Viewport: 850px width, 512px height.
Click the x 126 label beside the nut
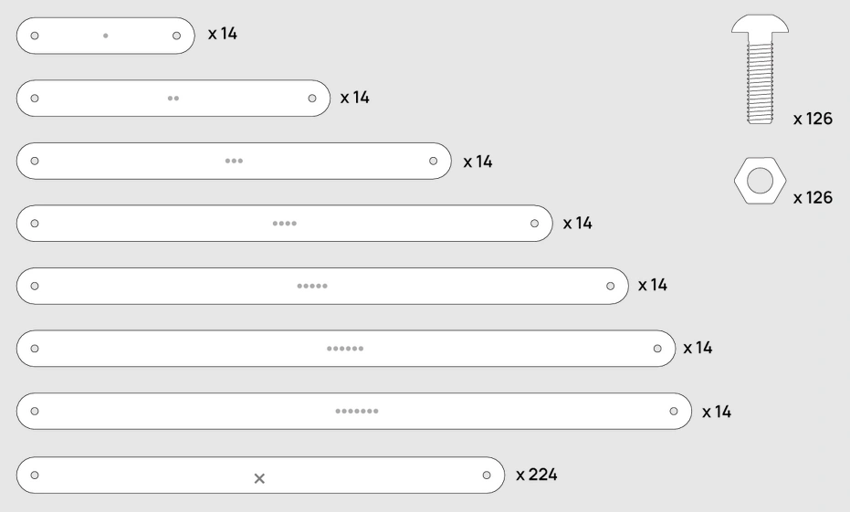coord(813,198)
